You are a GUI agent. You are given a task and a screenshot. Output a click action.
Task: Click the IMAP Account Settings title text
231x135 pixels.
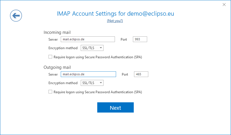(115, 14)
